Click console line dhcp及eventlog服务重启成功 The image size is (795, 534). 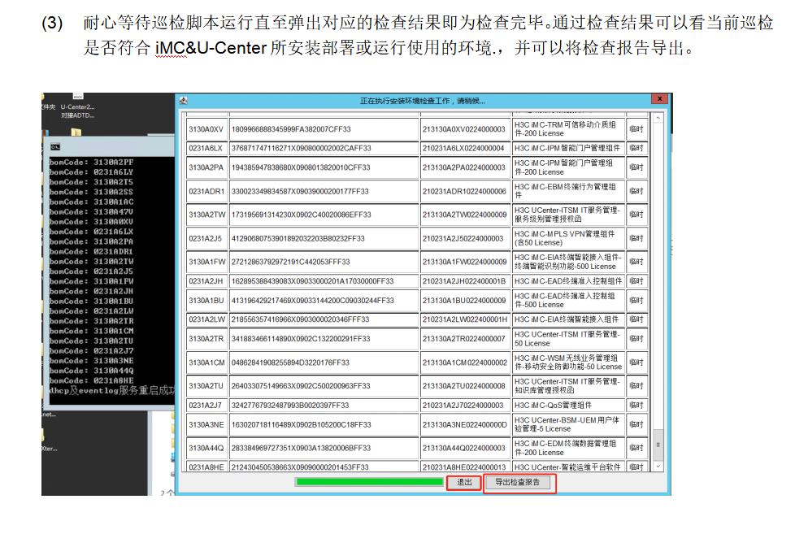(112, 390)
